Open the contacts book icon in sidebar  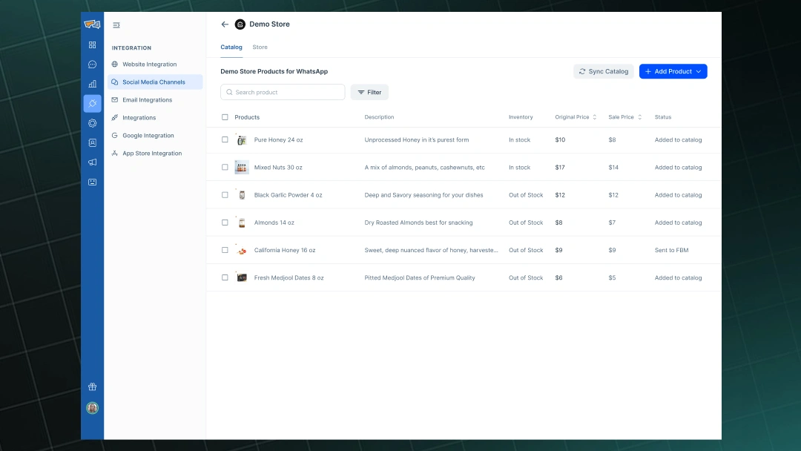click(92, 142)
